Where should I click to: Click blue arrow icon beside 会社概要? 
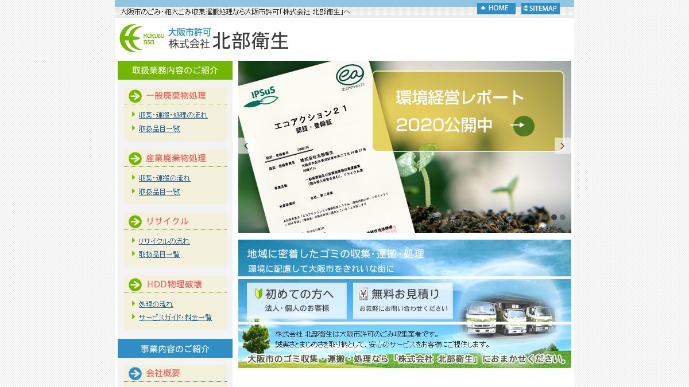pos(136,374)
